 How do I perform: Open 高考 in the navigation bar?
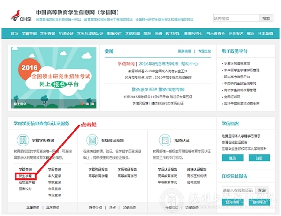(x=147, y=34)
